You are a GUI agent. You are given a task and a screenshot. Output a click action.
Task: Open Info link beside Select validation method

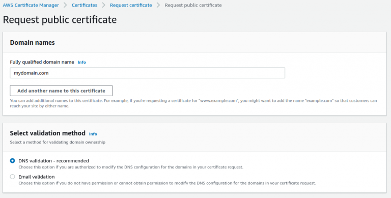pos(93,134)
